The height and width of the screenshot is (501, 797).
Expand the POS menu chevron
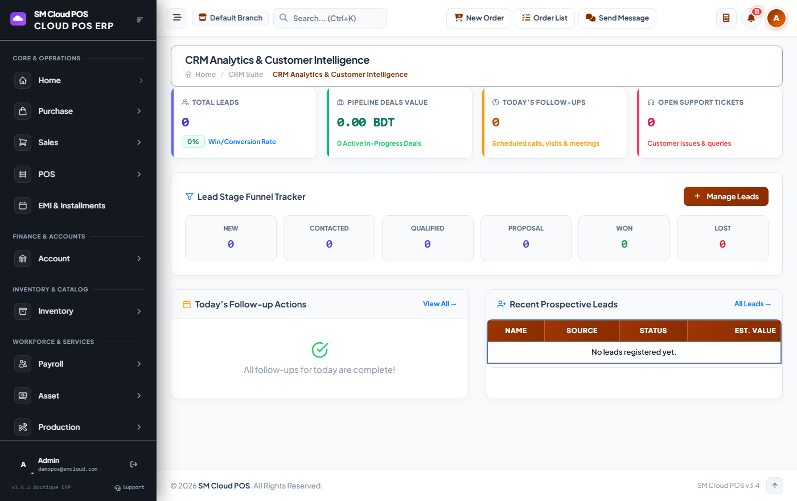(x=139, y=174)
